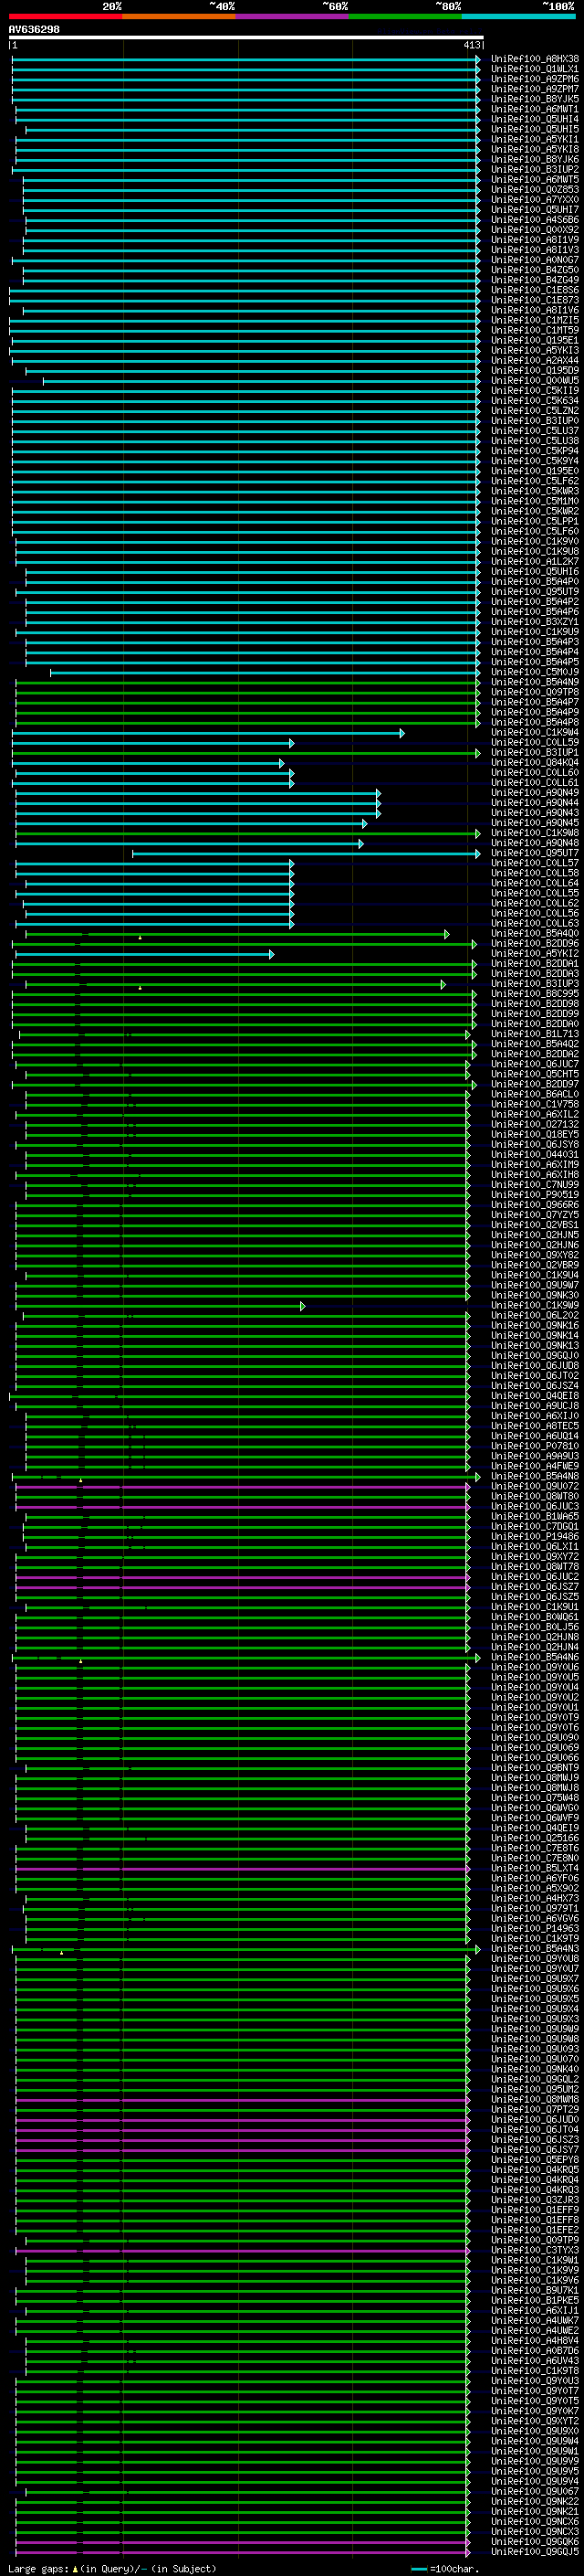Click the alignment bar for UniRef100_Q00WU5
584x2576 pixels.
click(x=261, y=381)
